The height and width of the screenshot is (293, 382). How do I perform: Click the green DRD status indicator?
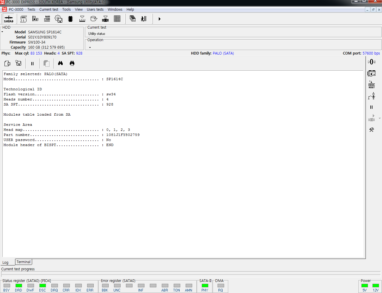tap(19, 286)
